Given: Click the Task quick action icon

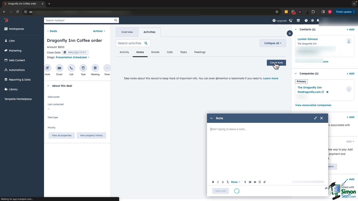Looking at the screenshot, I should click(x=83, y=68).
